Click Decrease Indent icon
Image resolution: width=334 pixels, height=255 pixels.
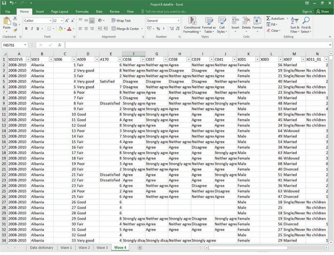pyautogui.click(x=99, y=29)
